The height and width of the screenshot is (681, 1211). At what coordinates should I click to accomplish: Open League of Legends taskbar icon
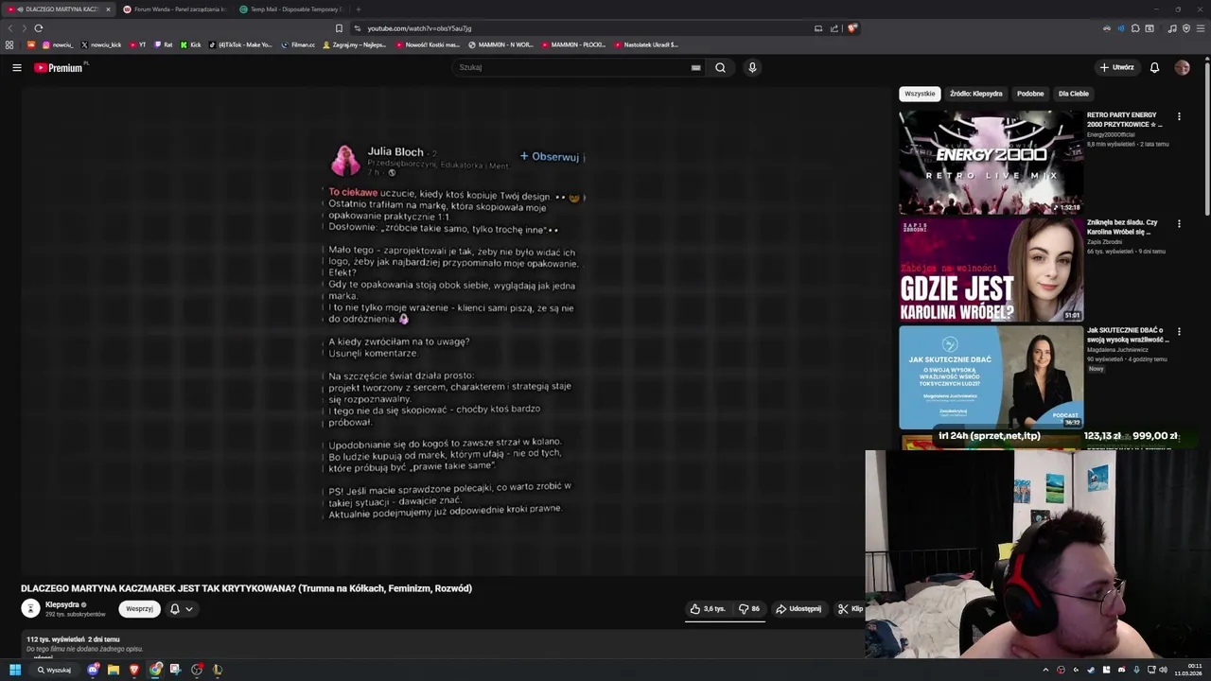tap(218, 670)
